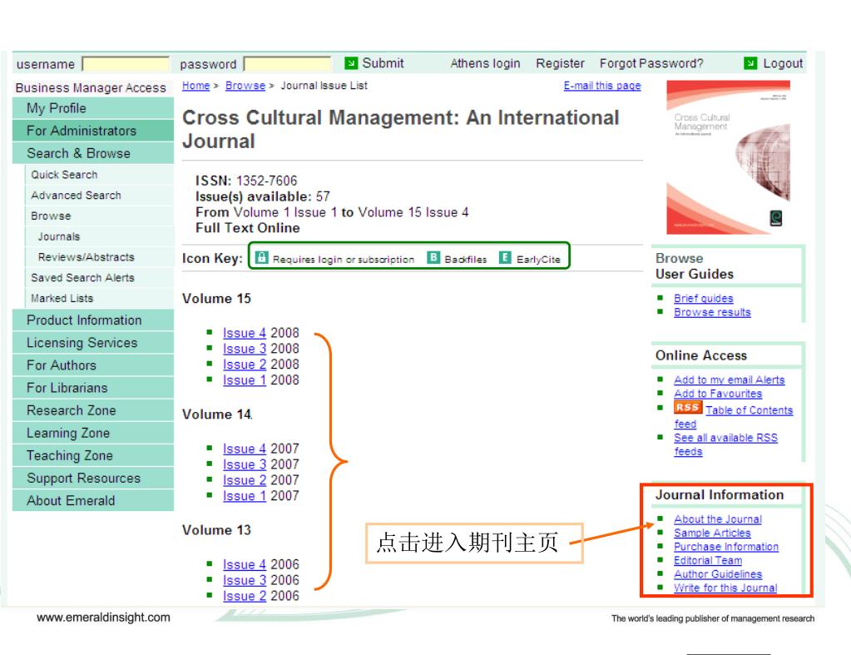
Task: Click the orange RSS badge icon
Action: coord(688,407)
